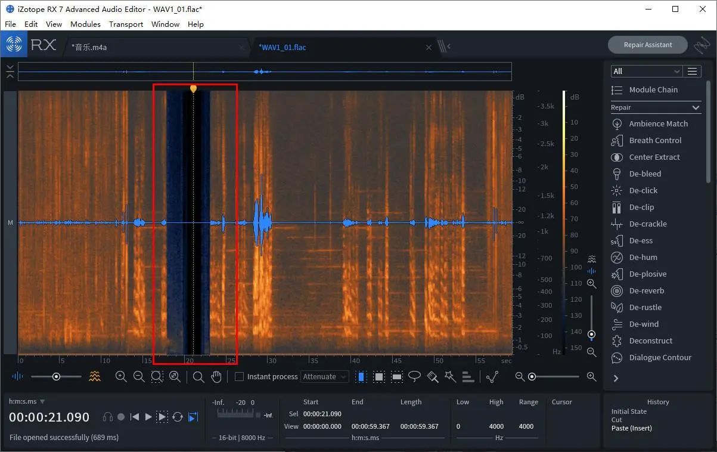Toggle loop playback
717x452 pixels.
click(x=178, y=417)
